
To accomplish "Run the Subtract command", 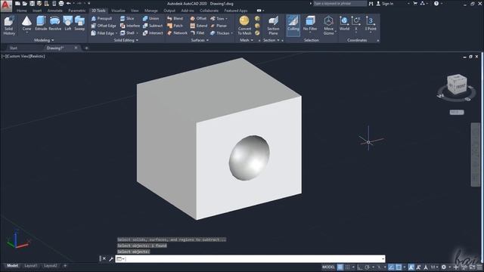I will 153,26.
